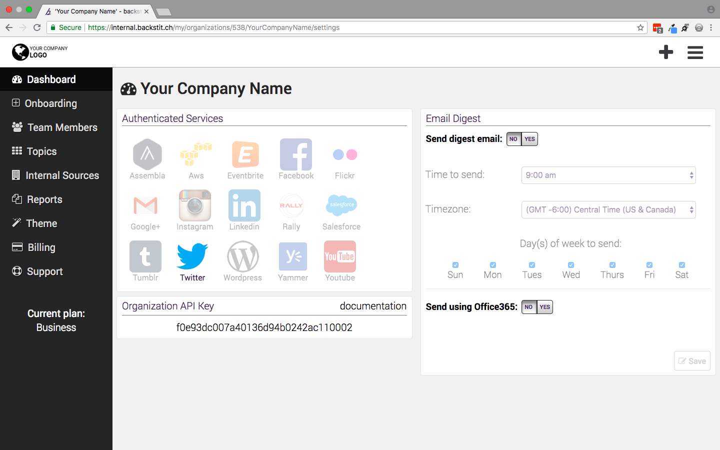
Task: Go to Reports in sidebar
Action: [x=56, y=199]
